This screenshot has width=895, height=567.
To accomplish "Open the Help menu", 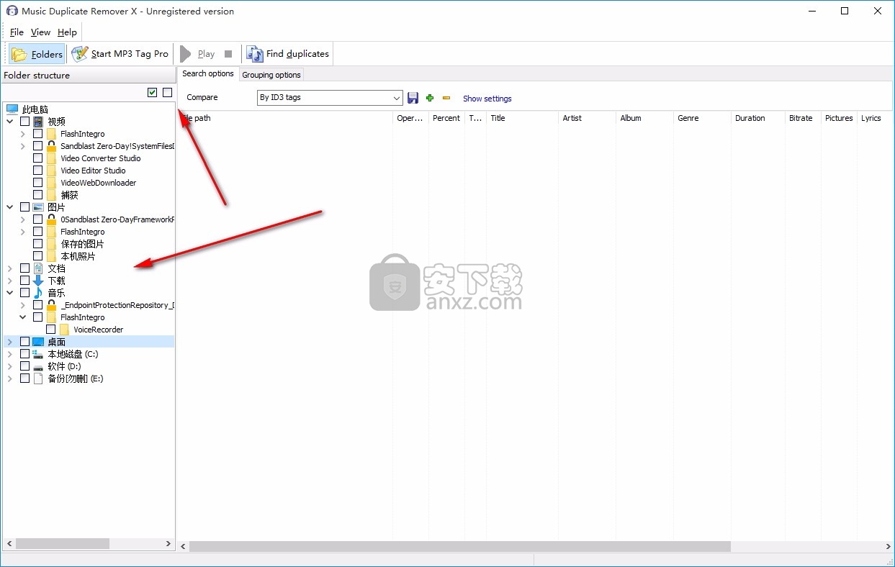I will (x=67, y=32).
